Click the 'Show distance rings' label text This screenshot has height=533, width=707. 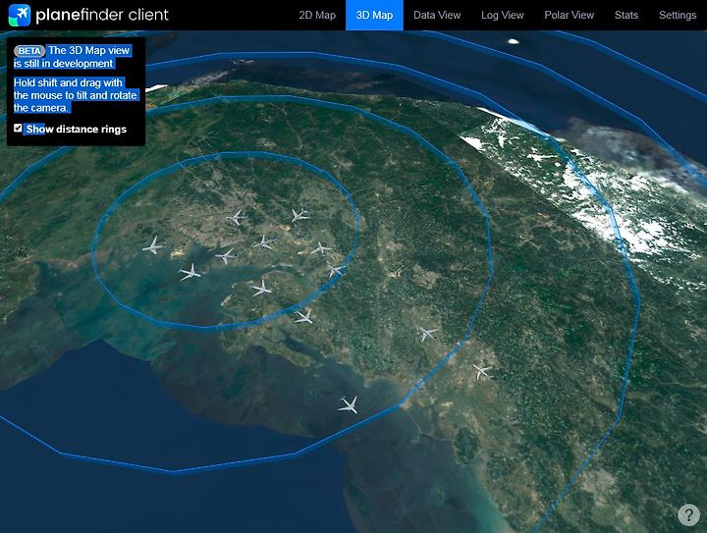77,130
